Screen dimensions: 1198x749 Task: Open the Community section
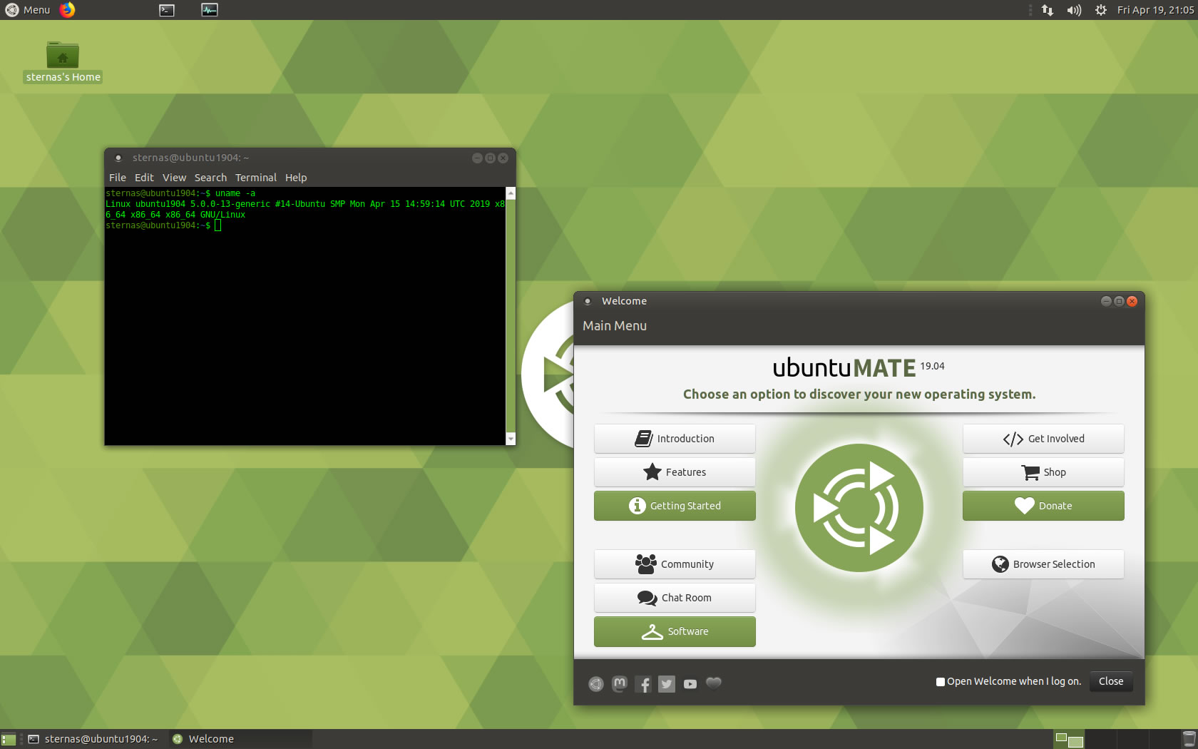675,564
